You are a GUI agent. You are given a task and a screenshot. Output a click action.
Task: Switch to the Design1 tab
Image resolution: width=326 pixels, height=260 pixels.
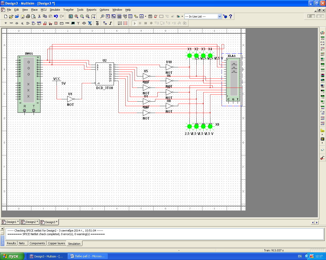[x=10, y=222]
